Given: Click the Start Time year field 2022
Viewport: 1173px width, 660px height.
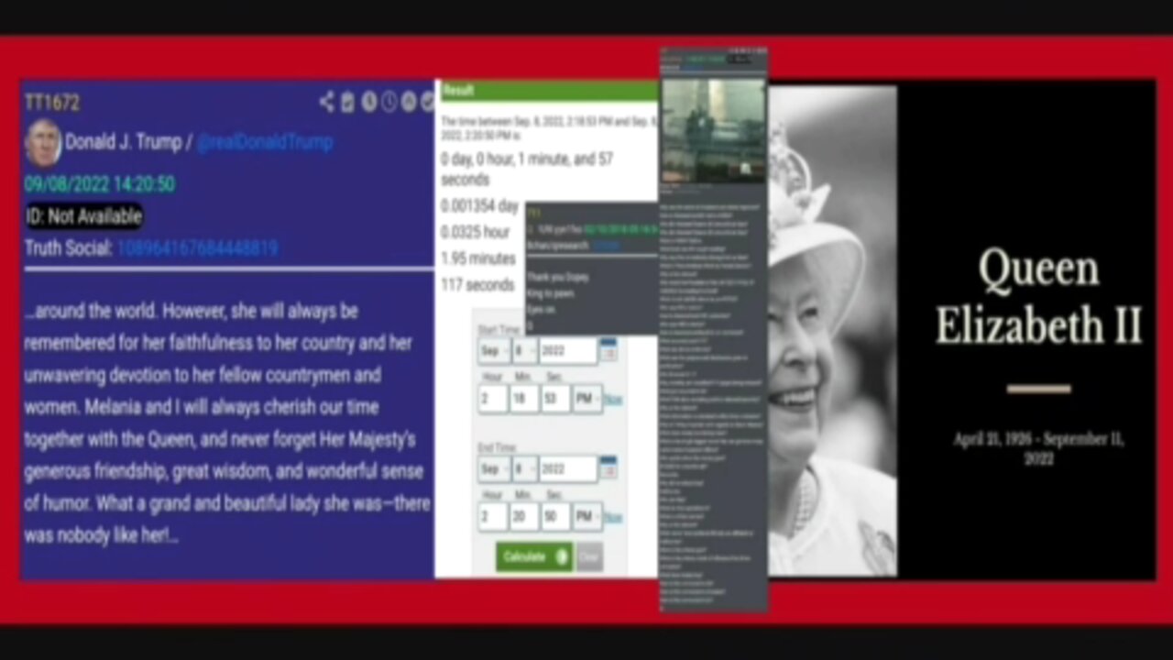Looking at the screenshot, I should pyautogui.click(x=568, y=350).
